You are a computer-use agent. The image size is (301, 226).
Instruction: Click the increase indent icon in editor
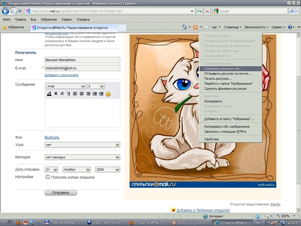[101, 93]
